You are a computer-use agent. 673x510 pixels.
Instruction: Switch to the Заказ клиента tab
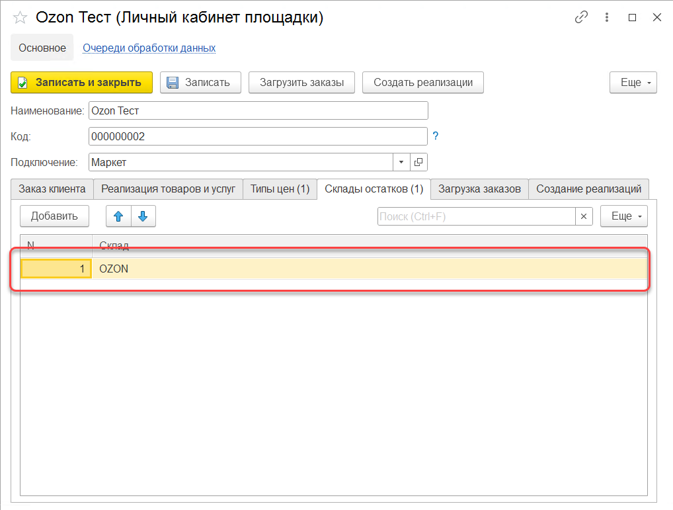click(52, 189)
